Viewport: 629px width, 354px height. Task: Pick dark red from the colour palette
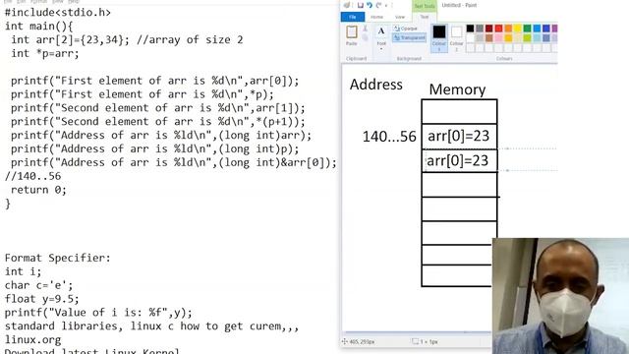(489, 29)
